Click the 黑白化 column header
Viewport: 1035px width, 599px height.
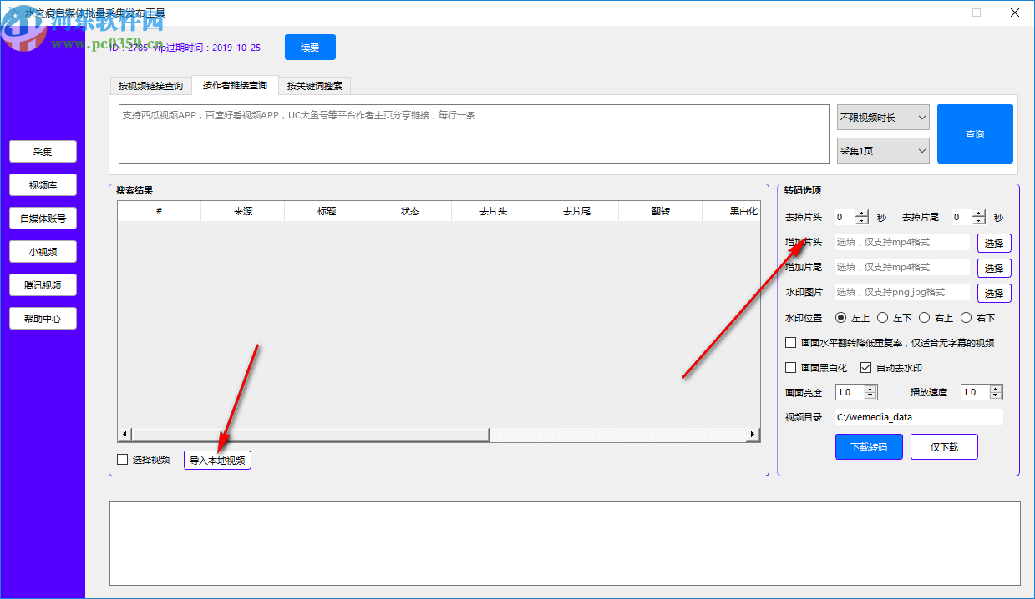pyautogui.click(x=733, y=211)
